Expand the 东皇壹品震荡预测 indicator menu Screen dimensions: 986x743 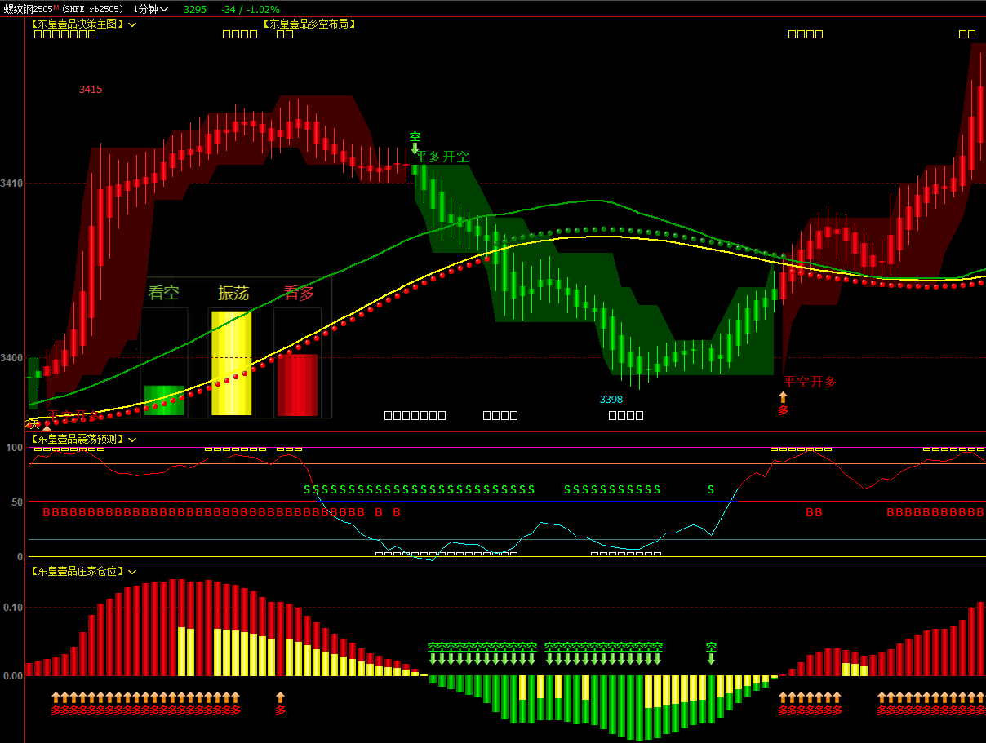click(132, 440)
